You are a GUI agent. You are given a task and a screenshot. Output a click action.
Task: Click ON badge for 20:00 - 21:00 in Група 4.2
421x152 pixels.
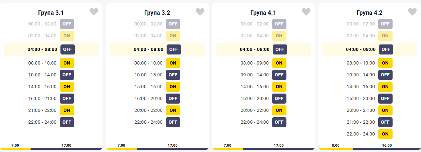385,110
